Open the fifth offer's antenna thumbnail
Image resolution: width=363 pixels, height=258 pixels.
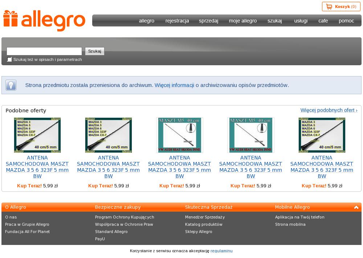coord(322,135)
